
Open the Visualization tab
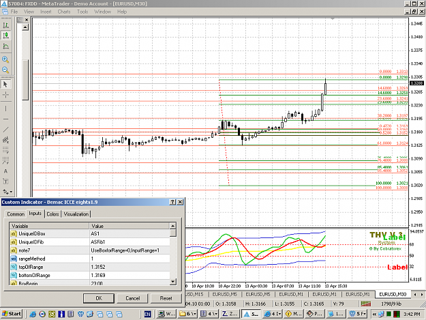[76, 214]
